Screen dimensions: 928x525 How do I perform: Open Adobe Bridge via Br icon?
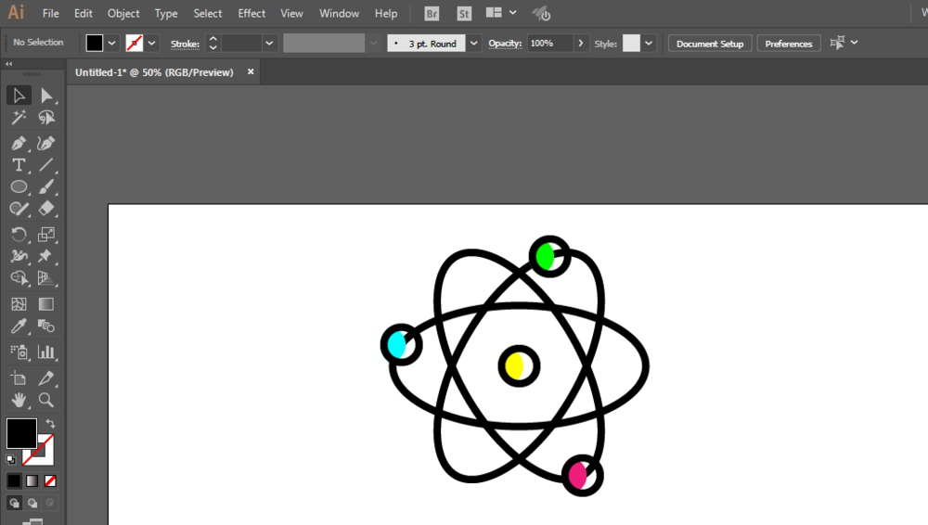pos(432,14)
